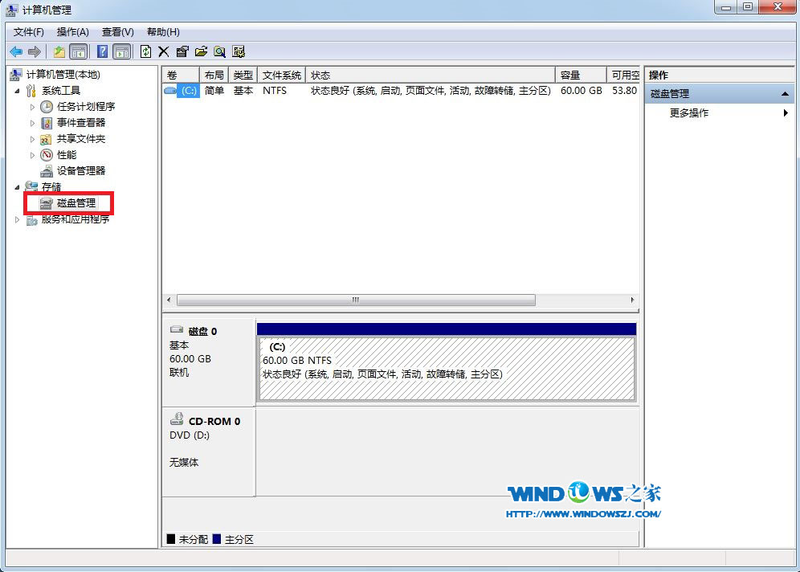Select the (C:) partition block on 磁盘 0
The width and height of the screenshot is (800, 572).
coord(446,368)
